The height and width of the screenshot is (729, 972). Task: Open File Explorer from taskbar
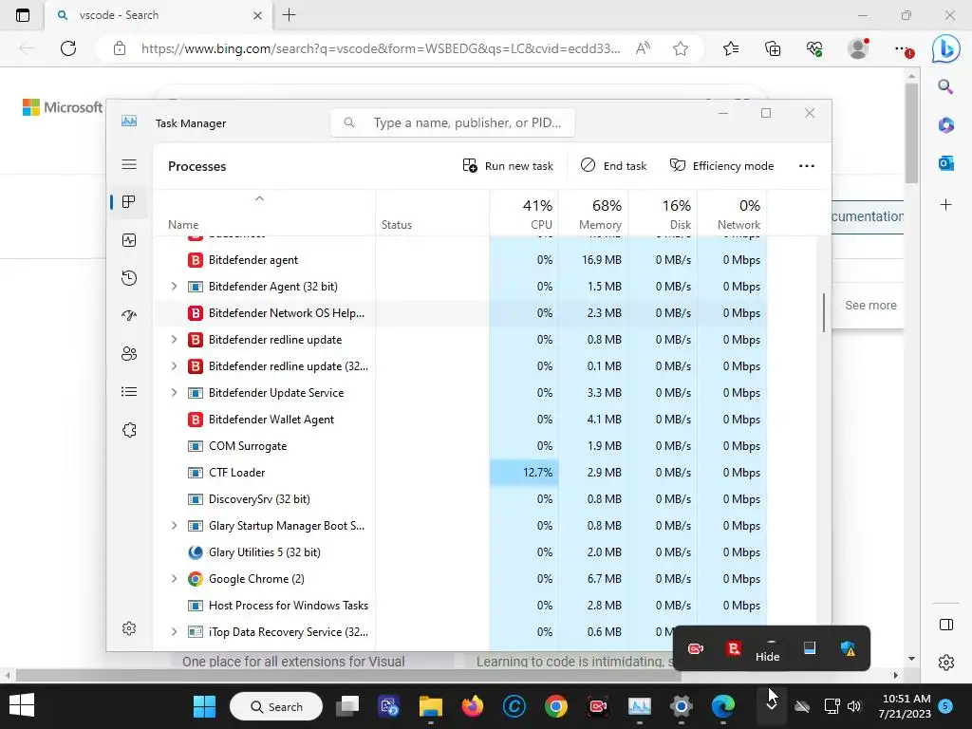[x=430, y=706]
